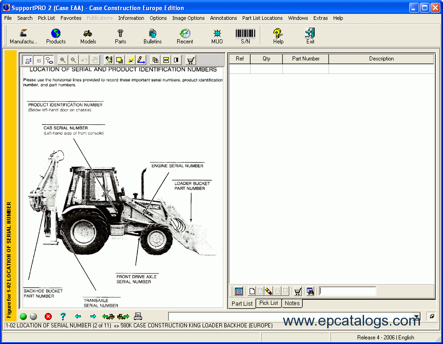Click the parts search text field
This screenshot has height=344, width=443.
coord(347,291)
